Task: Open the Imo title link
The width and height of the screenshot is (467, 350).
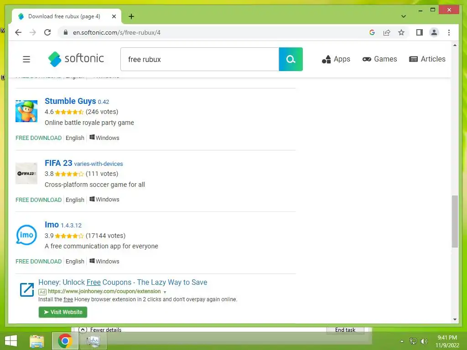Action: coord(52,225)
